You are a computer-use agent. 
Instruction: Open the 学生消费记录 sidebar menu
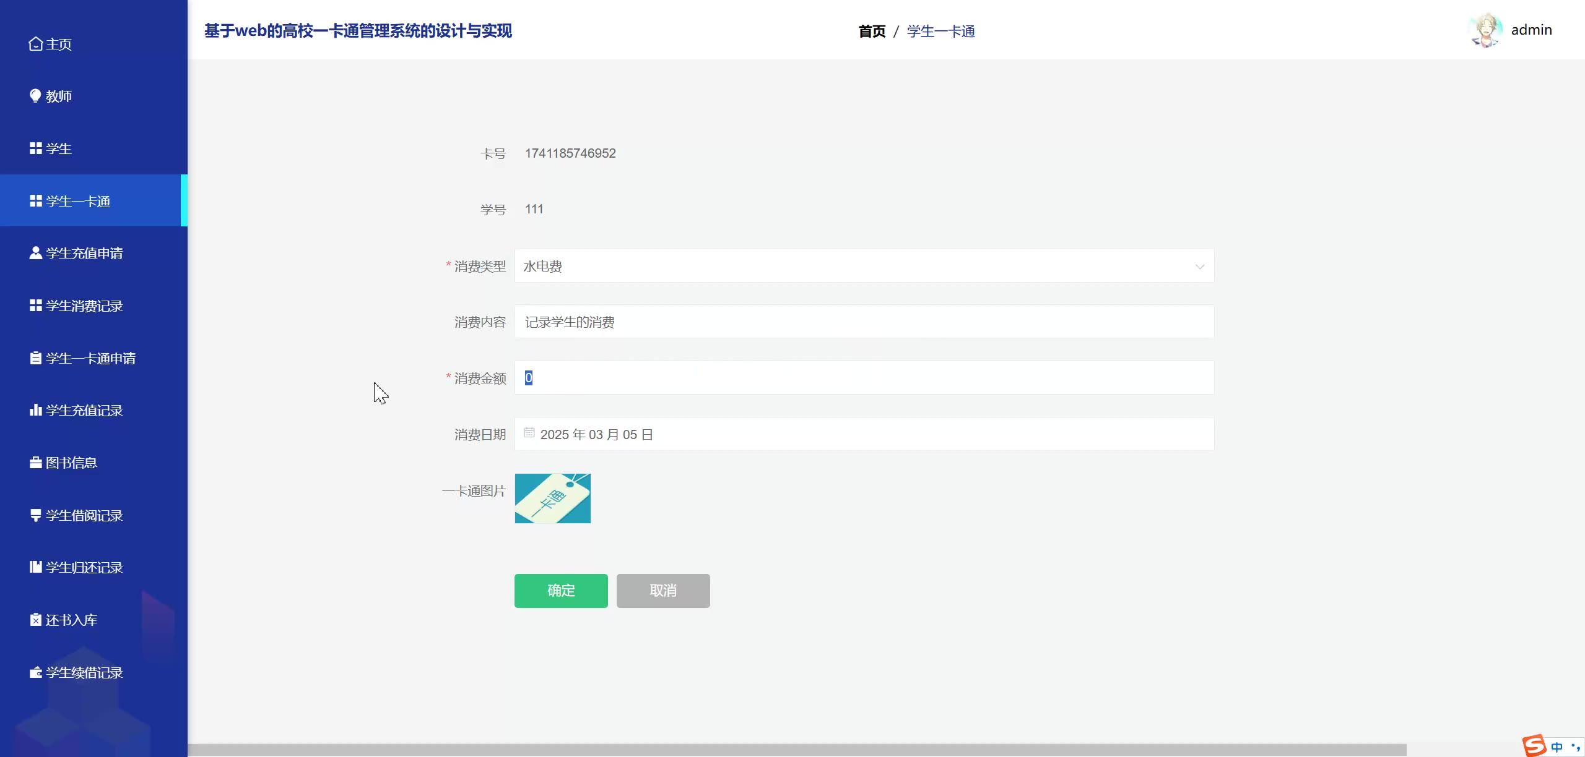tap(84, 306)
